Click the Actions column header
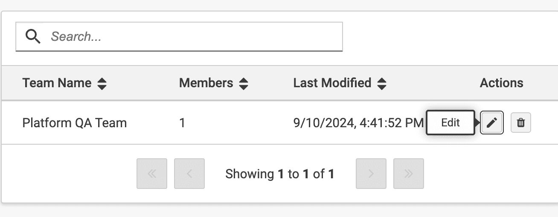The width and height of the screenshot is (558, 217). point(501,83)
